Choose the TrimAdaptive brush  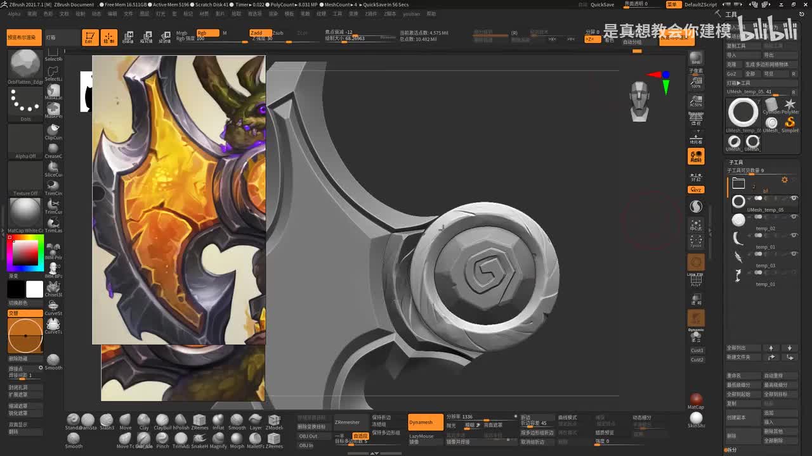click(x=181, y=440)
